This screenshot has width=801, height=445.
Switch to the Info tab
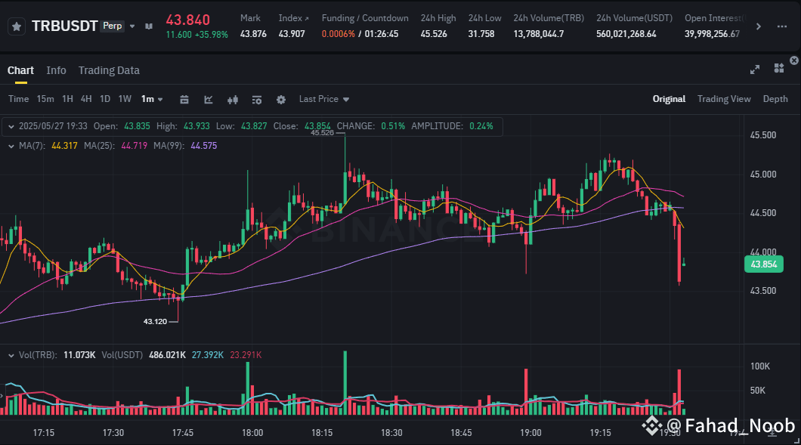[56, 70]
